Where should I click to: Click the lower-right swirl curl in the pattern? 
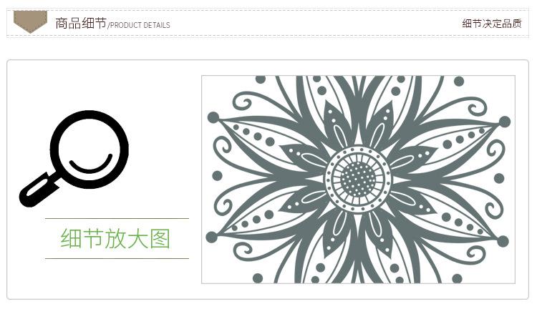point(476,251)
